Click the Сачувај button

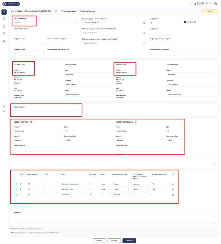click(x=114, y=240)
